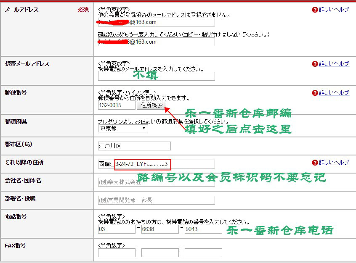The width and height of the screenshot is (356, 263).
Task: Click the red help icon in the メールアドレス row
Action: click(315, 10)
